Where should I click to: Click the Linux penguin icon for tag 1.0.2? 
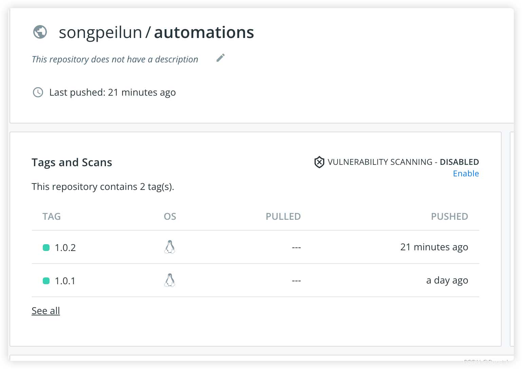tap(170, 247)
